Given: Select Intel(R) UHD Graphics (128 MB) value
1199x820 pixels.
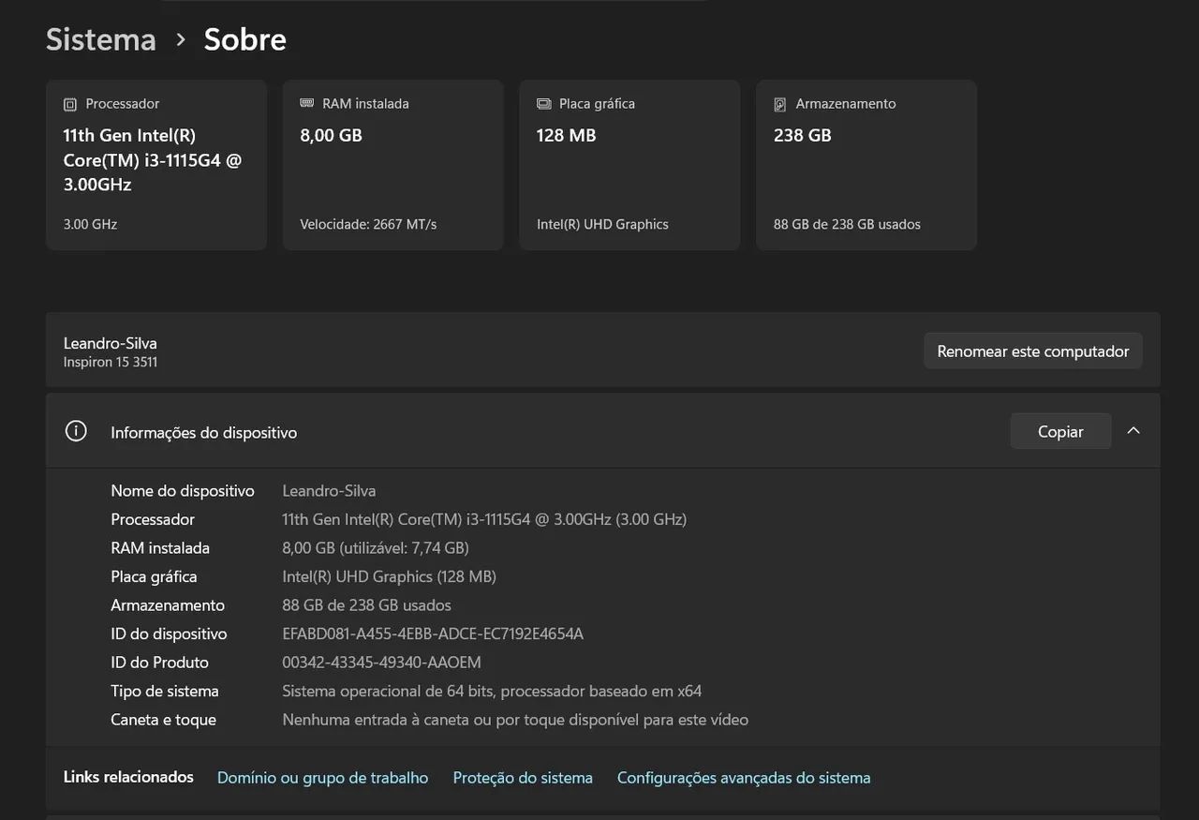Looking at the screenshot, I should [x=389, y=576].
